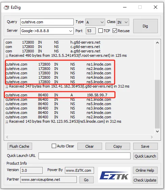Click the vertical scrollbar thumb in output
The width and height of the screenshot is (165, 190).
(x=157, y=104)
